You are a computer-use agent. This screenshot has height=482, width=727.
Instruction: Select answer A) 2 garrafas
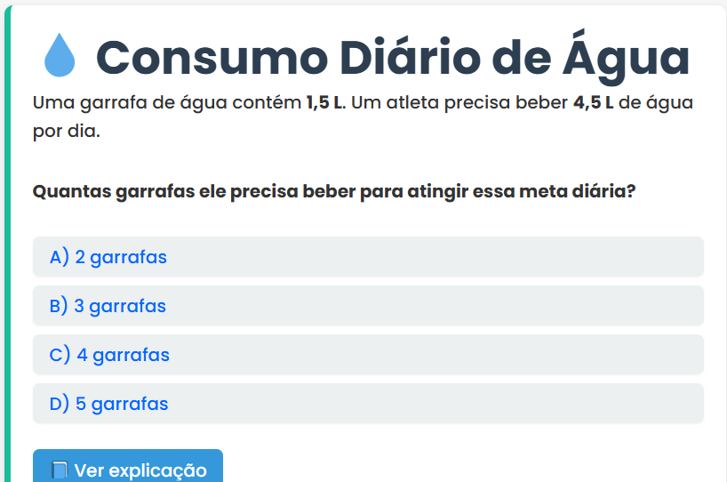(368, 257)
